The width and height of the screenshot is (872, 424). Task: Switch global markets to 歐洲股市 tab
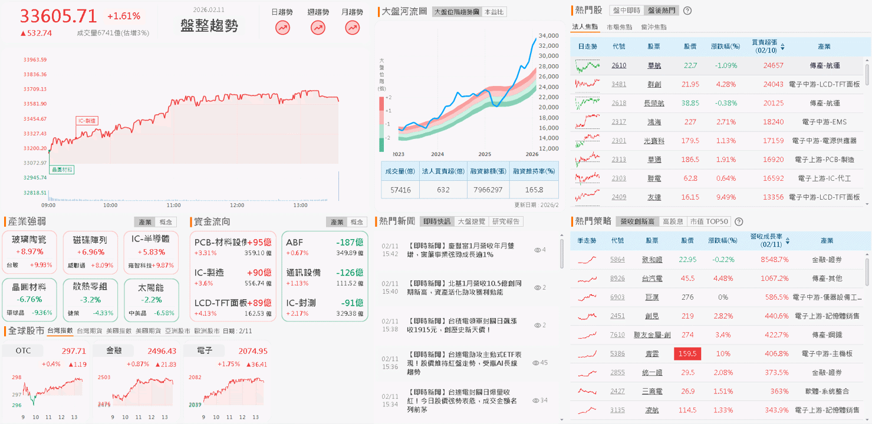pyautogui.click(x=207, y=331)
